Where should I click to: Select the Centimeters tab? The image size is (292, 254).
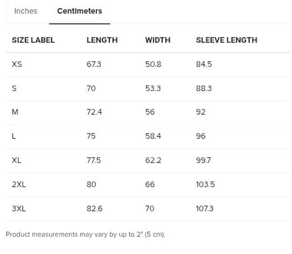point(79,11)
